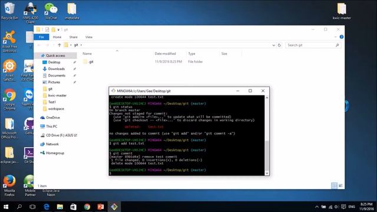The width and height of the screenshot is (377, 212).
Task: Open Explorer help icon
Action: [342, 37]
